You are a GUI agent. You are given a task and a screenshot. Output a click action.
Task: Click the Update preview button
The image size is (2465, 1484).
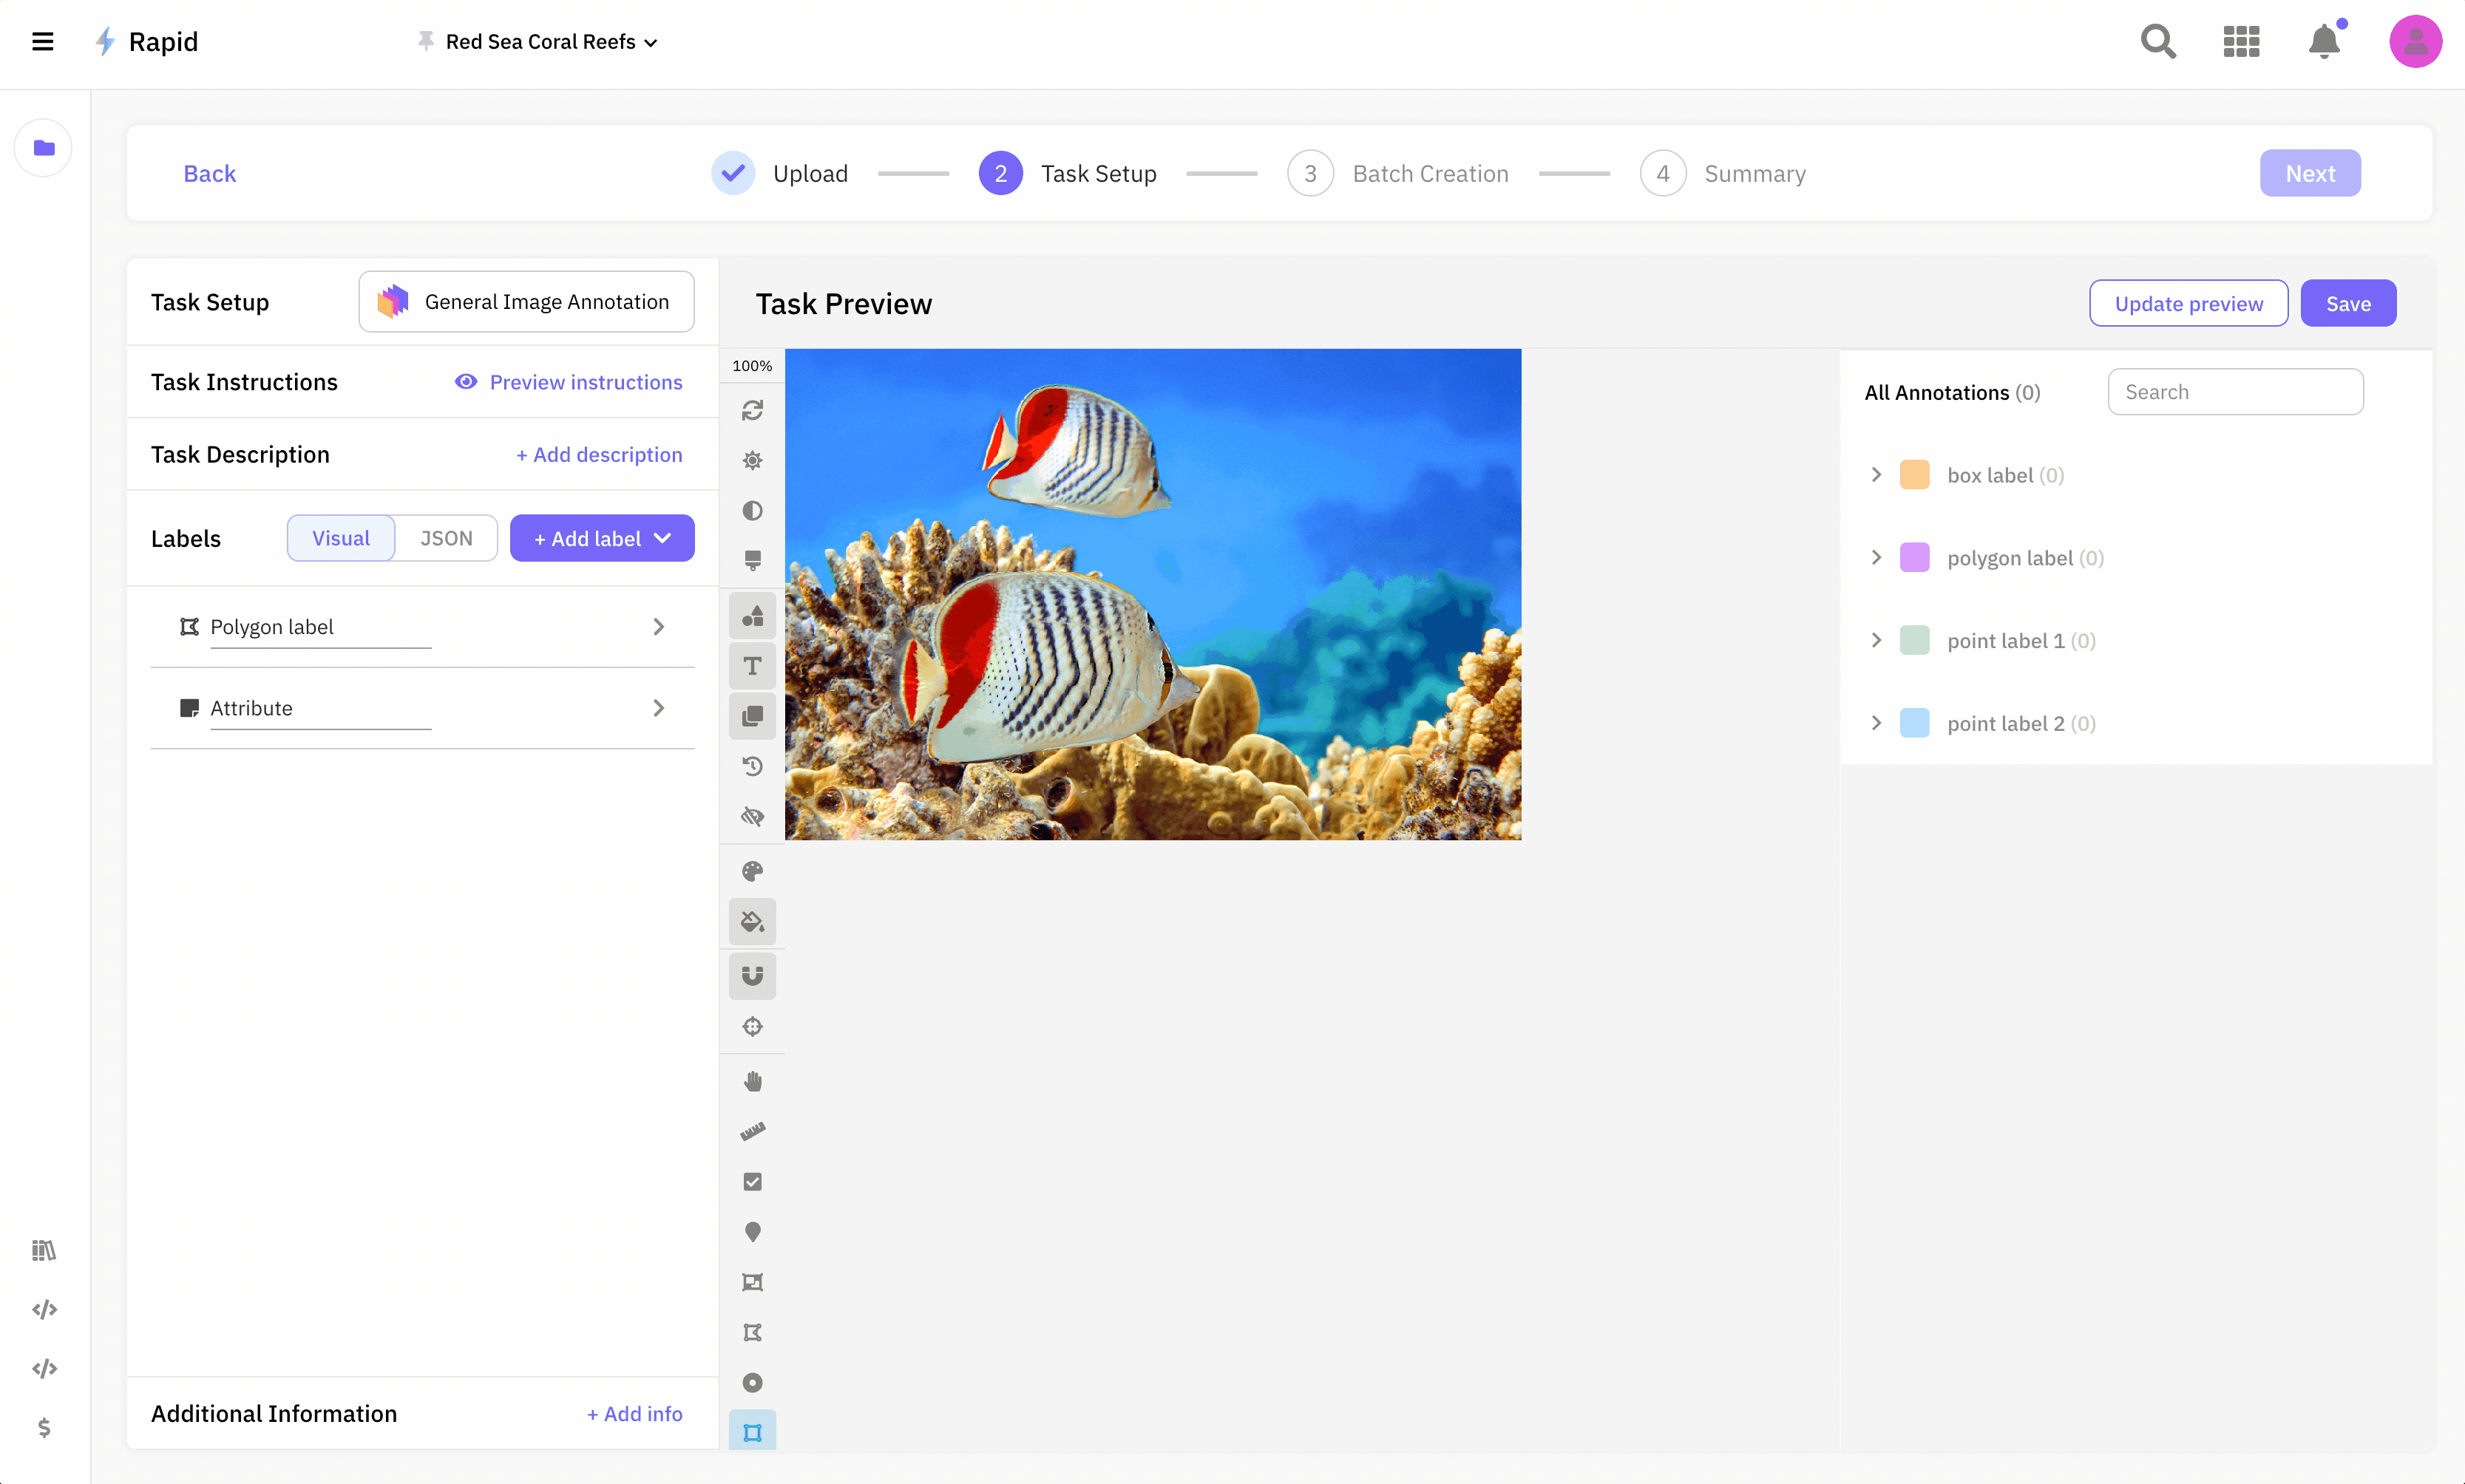coord(2188,303)
